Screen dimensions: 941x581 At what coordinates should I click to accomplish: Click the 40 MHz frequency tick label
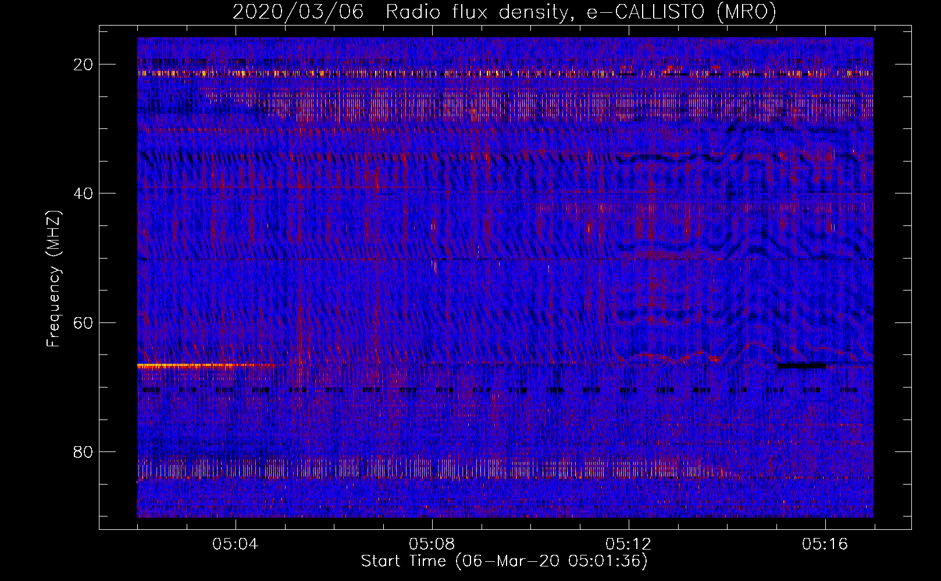pyautogui.click(x=84, y=193)
